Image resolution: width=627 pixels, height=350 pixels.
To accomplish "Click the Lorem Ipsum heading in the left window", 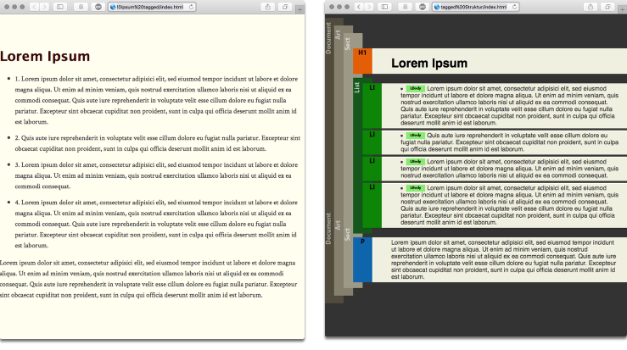I will [x=45, y=56].
